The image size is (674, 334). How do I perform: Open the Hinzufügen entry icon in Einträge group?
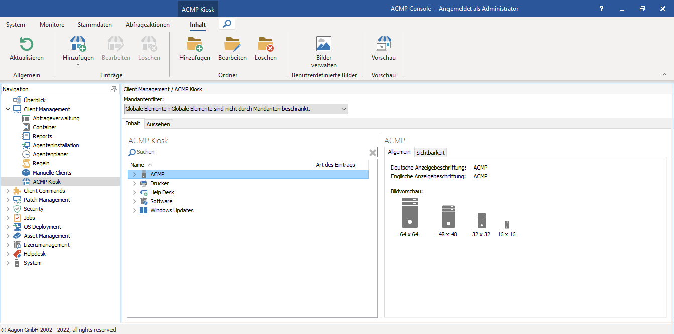click(78, 44)
